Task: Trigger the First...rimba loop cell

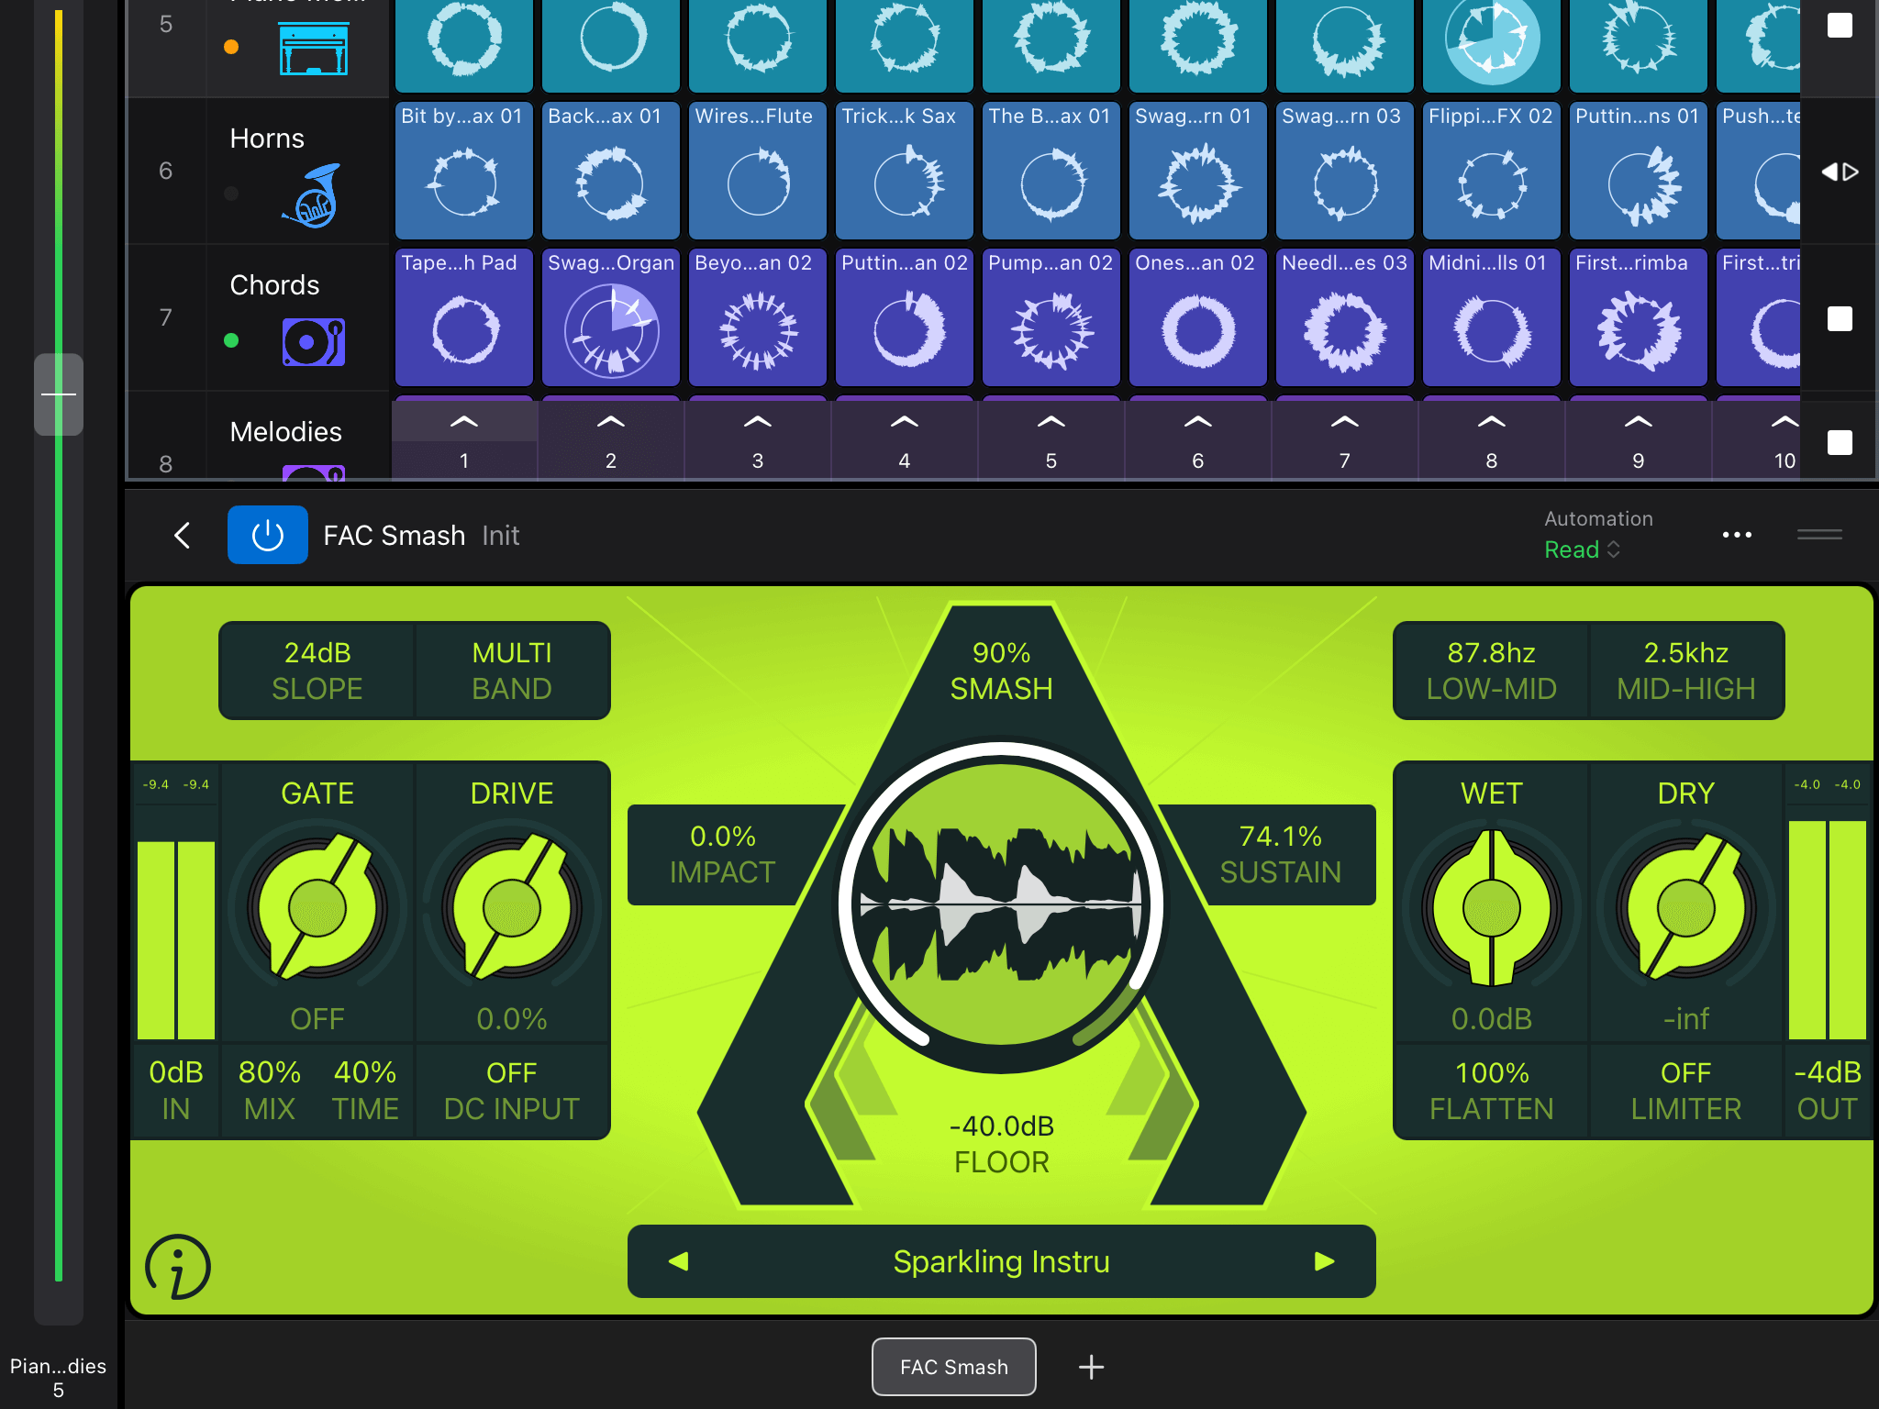Action: tap(1638, 317)
